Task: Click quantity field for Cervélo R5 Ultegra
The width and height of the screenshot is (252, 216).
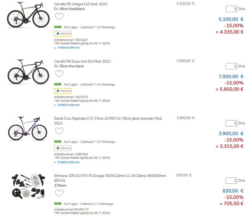Action: [231, 9]
